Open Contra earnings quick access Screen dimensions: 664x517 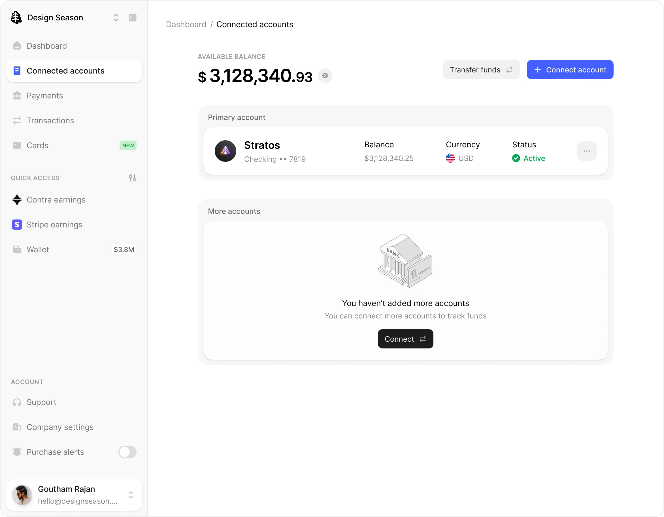[x=56, y=200]
